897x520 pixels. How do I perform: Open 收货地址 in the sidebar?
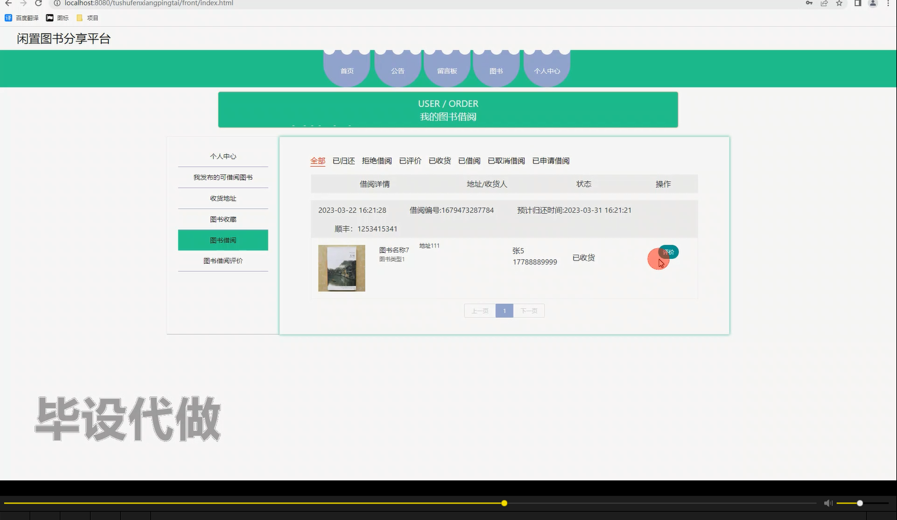222,198
